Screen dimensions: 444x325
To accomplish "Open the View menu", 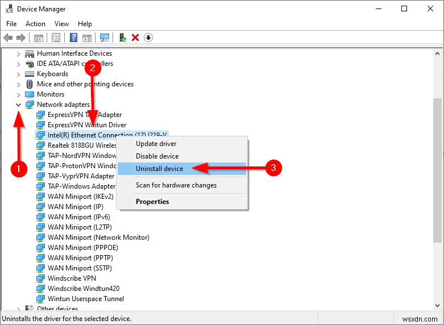I will point(61,24).
